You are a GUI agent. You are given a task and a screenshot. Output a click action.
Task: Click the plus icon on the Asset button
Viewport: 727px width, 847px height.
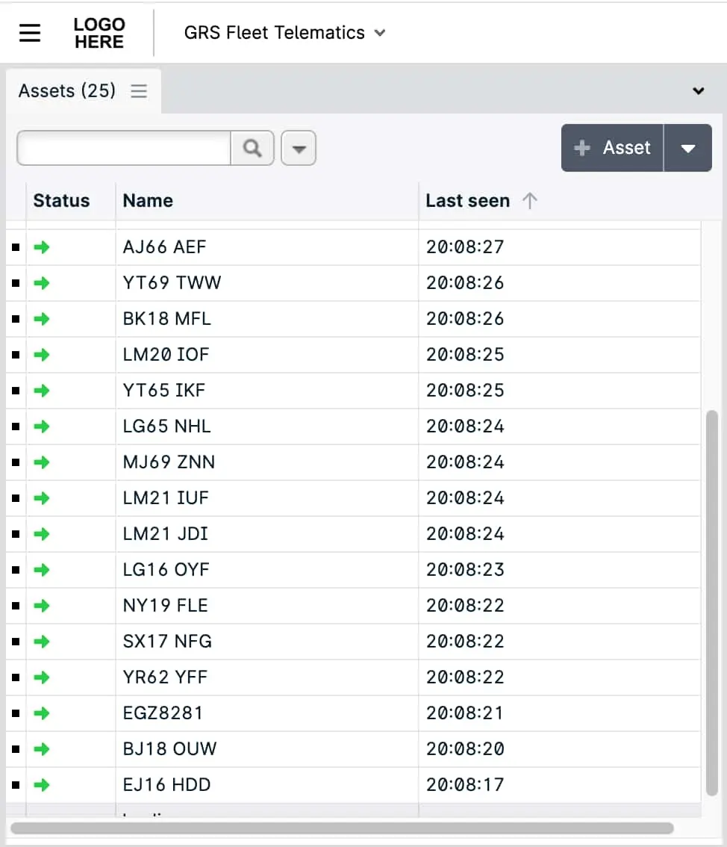[581, 147]
